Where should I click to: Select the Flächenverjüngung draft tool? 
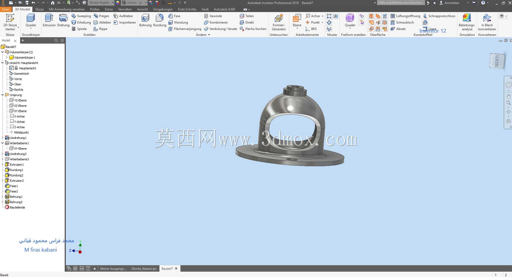click(185, 29)
